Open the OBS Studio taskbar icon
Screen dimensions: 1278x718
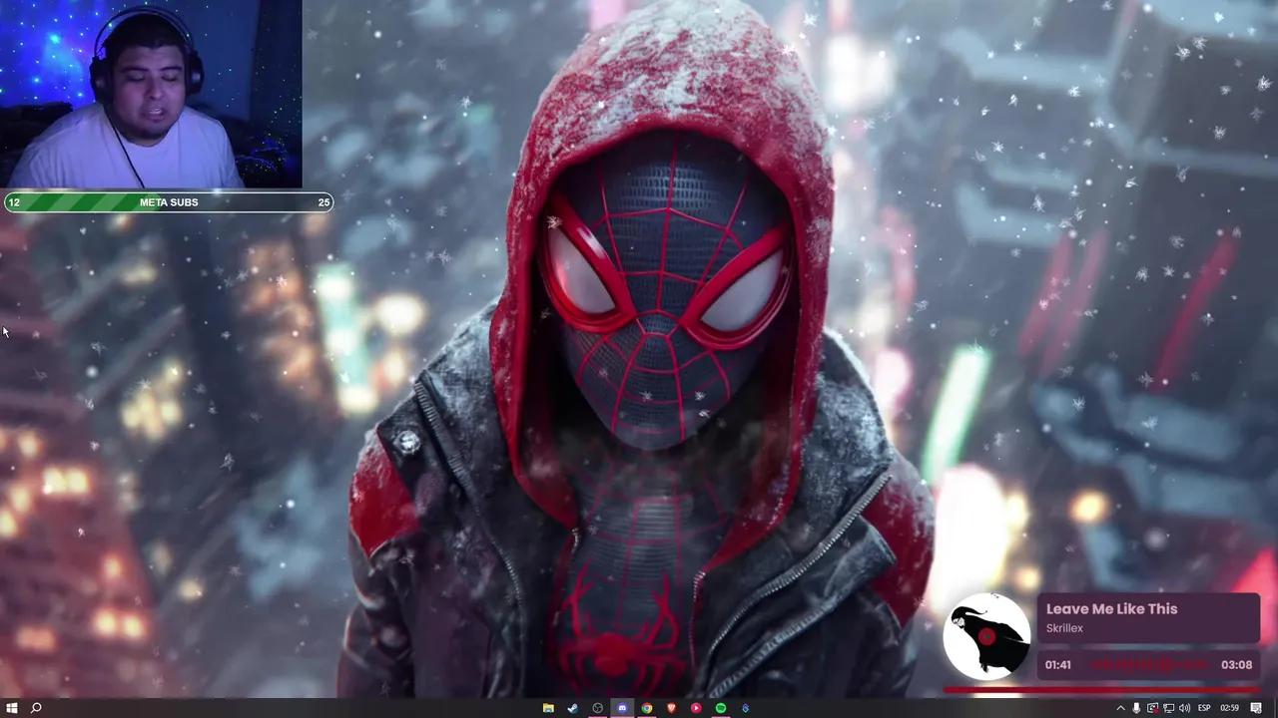[x=598, y=708]
